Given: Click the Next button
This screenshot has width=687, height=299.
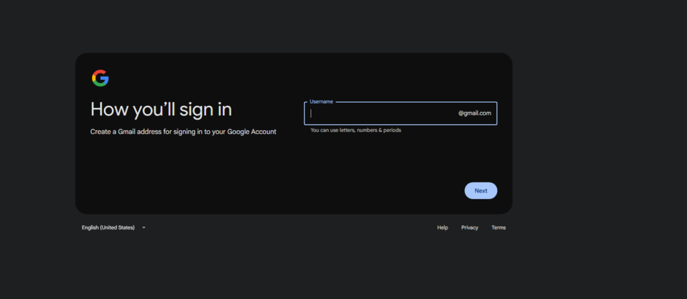Looking at the screenshot, I should (480, 191).
